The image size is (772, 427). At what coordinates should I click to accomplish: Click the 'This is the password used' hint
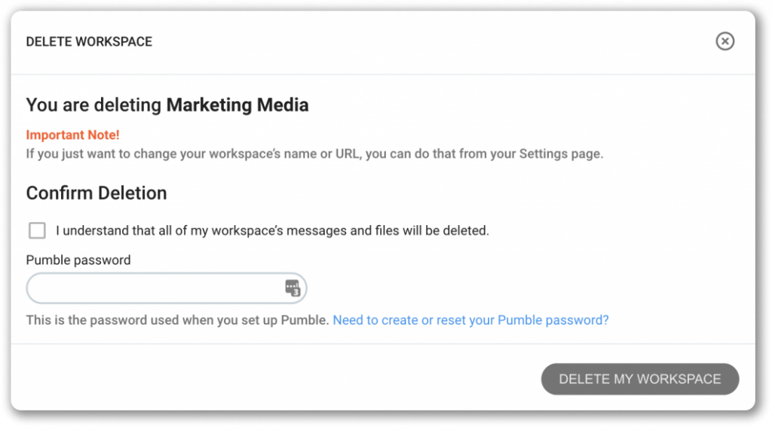[177, 320]
